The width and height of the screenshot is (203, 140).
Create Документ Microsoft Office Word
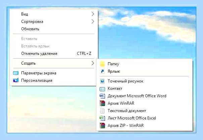144,96
